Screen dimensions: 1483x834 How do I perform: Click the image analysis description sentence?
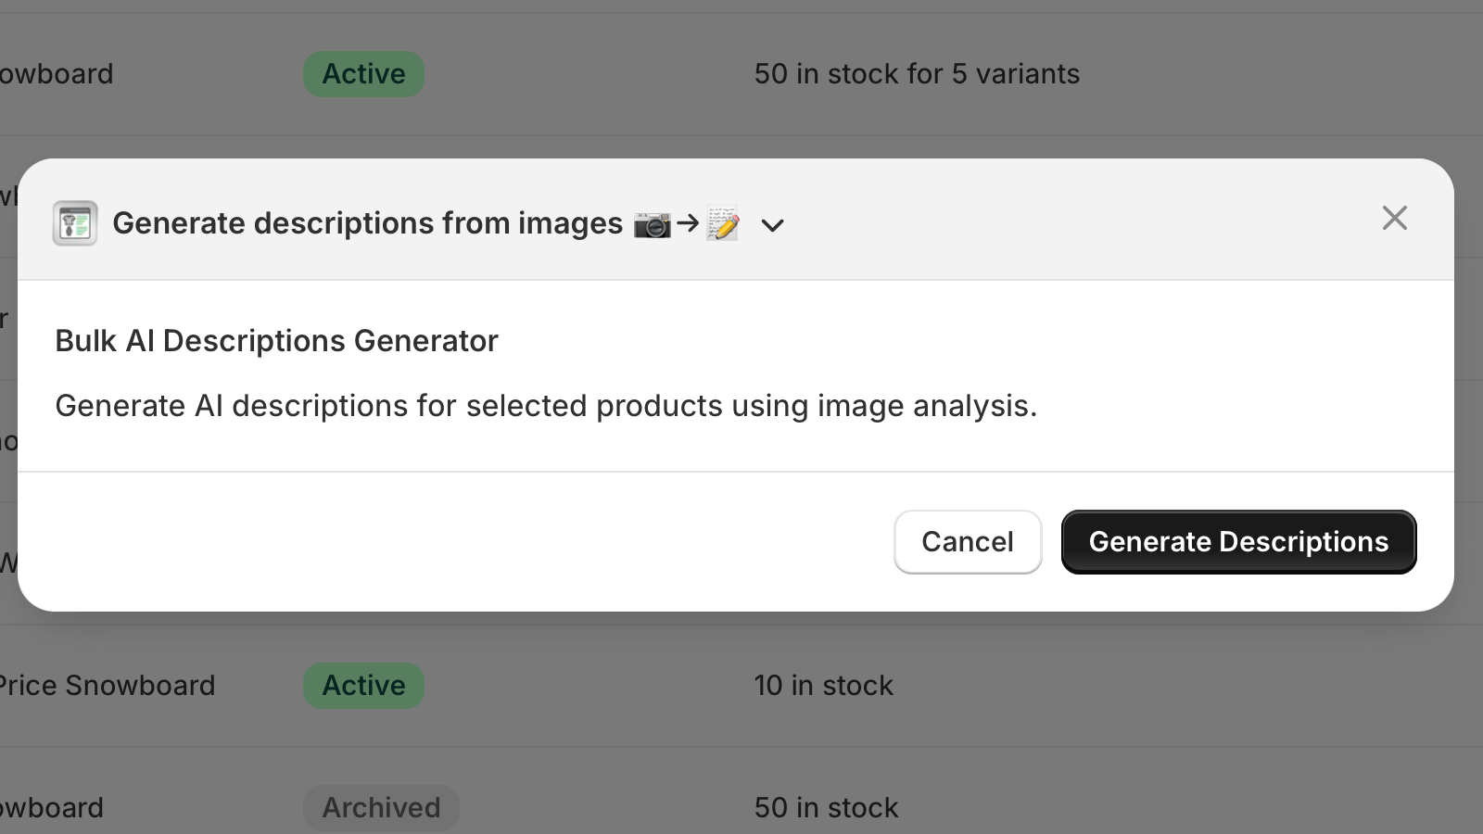547,406
